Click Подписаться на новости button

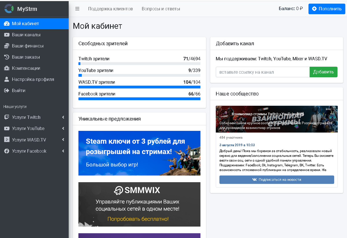pos(277,180)
